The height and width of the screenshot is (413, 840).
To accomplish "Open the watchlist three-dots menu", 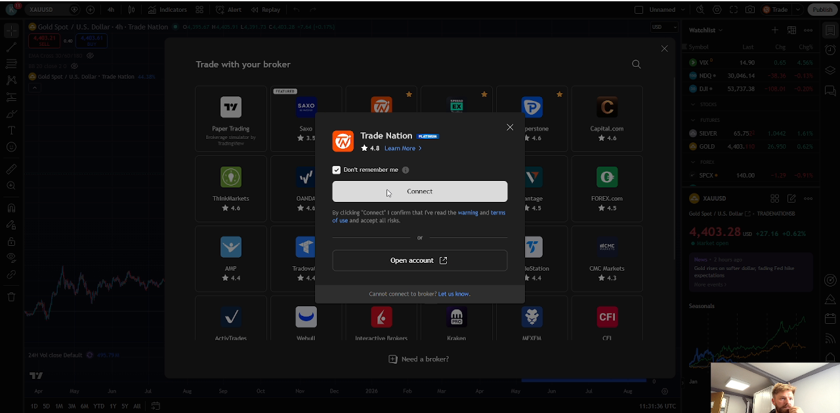I will click(808, 30).
